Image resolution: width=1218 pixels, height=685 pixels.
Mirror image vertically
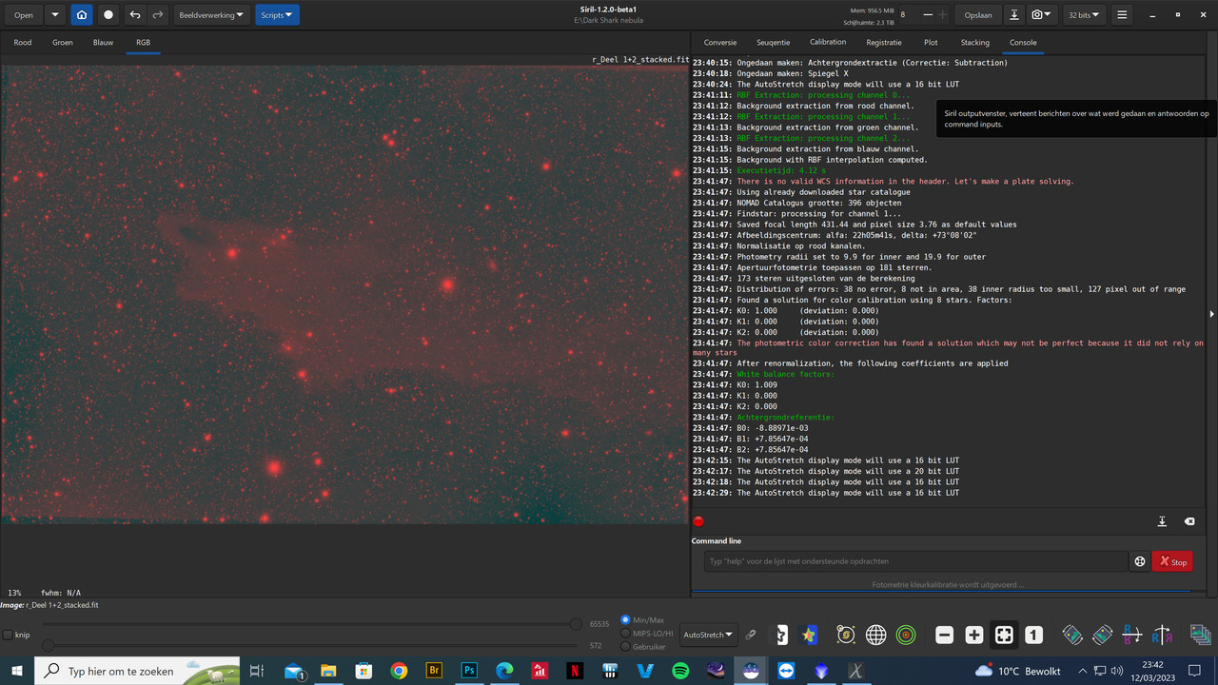pyautogui.click(x=1162, y=635)
